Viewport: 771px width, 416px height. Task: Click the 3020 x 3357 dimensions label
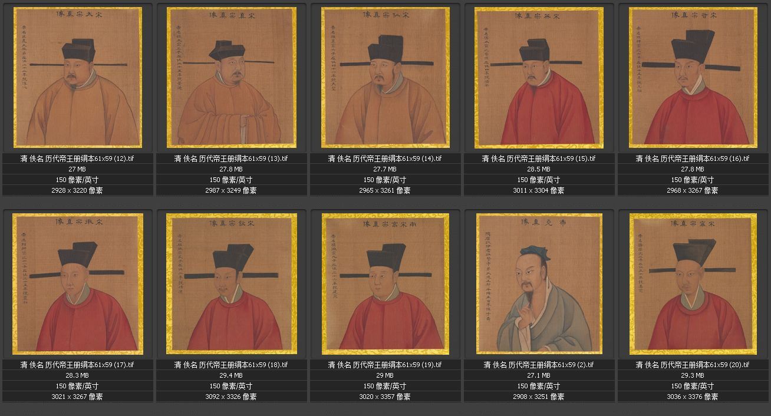pos(385,397)
